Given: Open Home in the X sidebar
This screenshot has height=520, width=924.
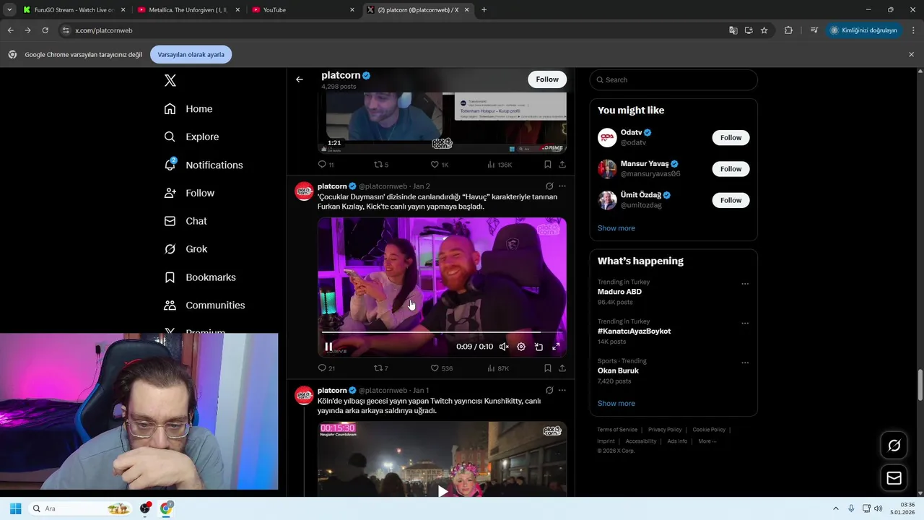Looking at the screenshot, I should click(188, 109).
